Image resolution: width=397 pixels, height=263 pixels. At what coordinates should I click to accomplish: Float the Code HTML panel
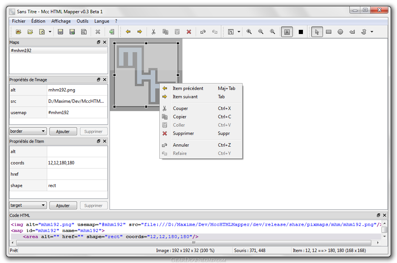pos(378,215)
